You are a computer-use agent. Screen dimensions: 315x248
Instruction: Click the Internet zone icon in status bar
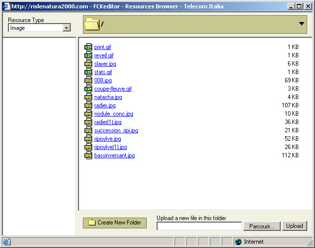pos(238,242)
